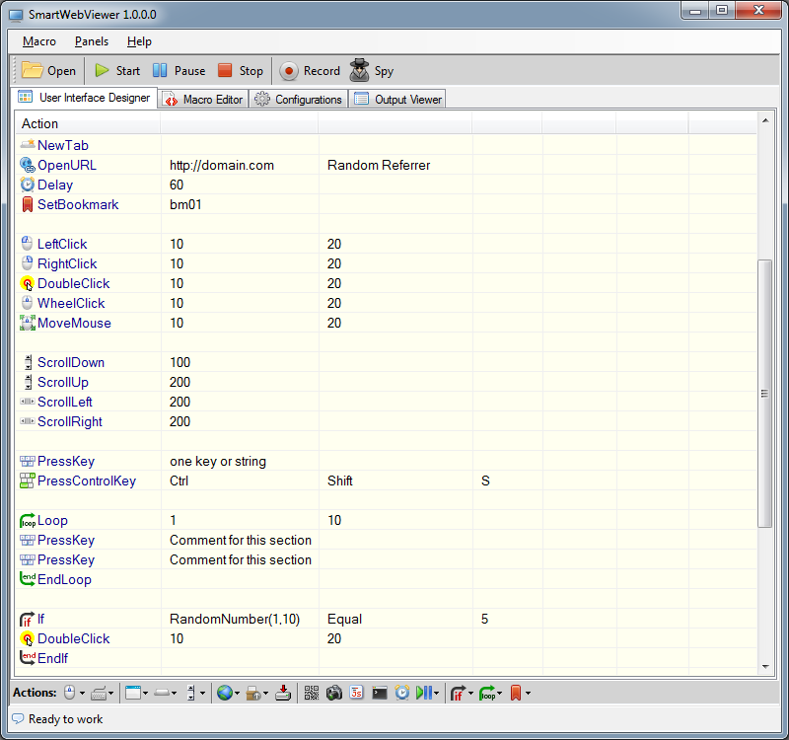Click the JavaScript action icon in the Actions bar
The image size is (789, 740).
pyautogui.click(x=357, y=693)
